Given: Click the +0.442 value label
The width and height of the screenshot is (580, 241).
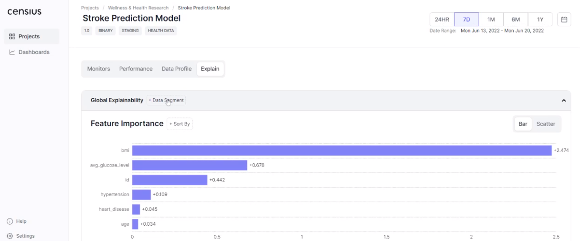Looking at the screenshot, I should 217,180.
